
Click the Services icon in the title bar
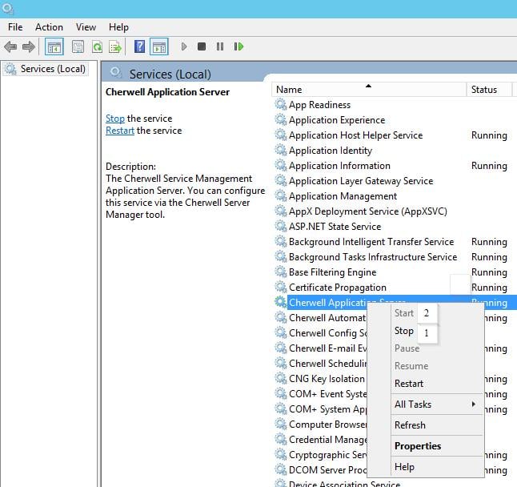click(7, 9)
